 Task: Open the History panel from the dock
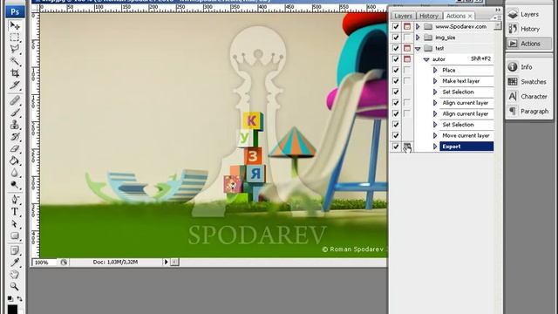(x=529, y=29)
